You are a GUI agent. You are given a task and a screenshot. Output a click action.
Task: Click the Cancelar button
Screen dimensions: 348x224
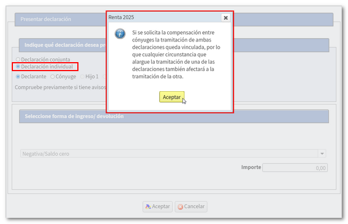point(191,207)
